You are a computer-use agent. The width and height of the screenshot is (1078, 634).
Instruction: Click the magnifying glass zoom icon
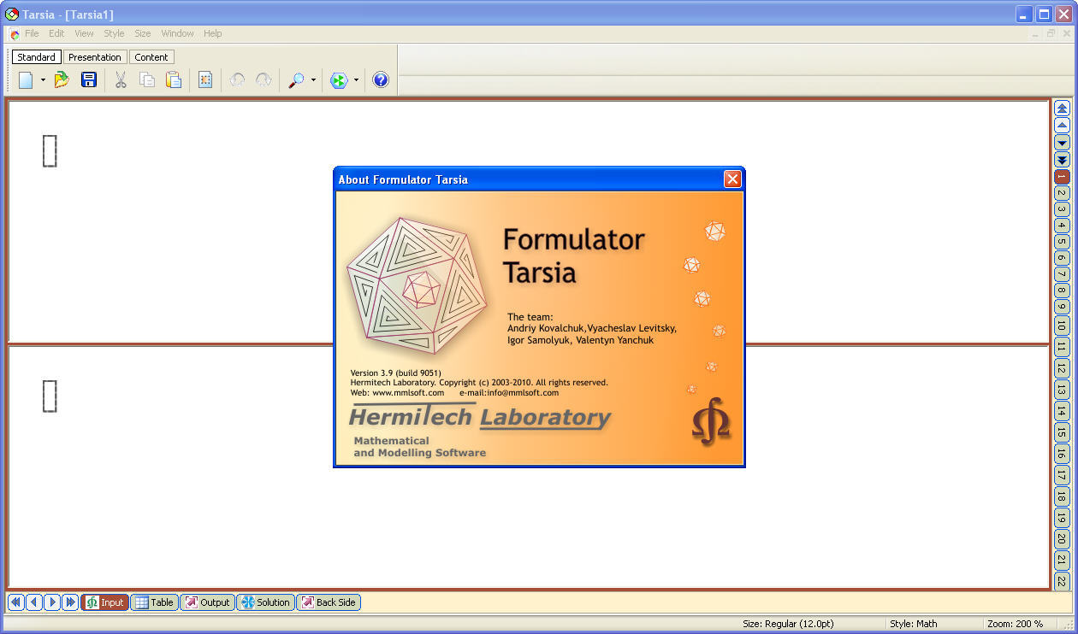pyautogui.click(x=296, y=80)
